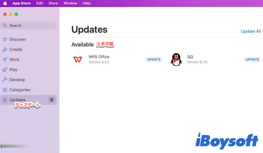This screenshot has width=263, height=153.
Task: Click Version 4.2.0 text
Action: coord(99,62)
